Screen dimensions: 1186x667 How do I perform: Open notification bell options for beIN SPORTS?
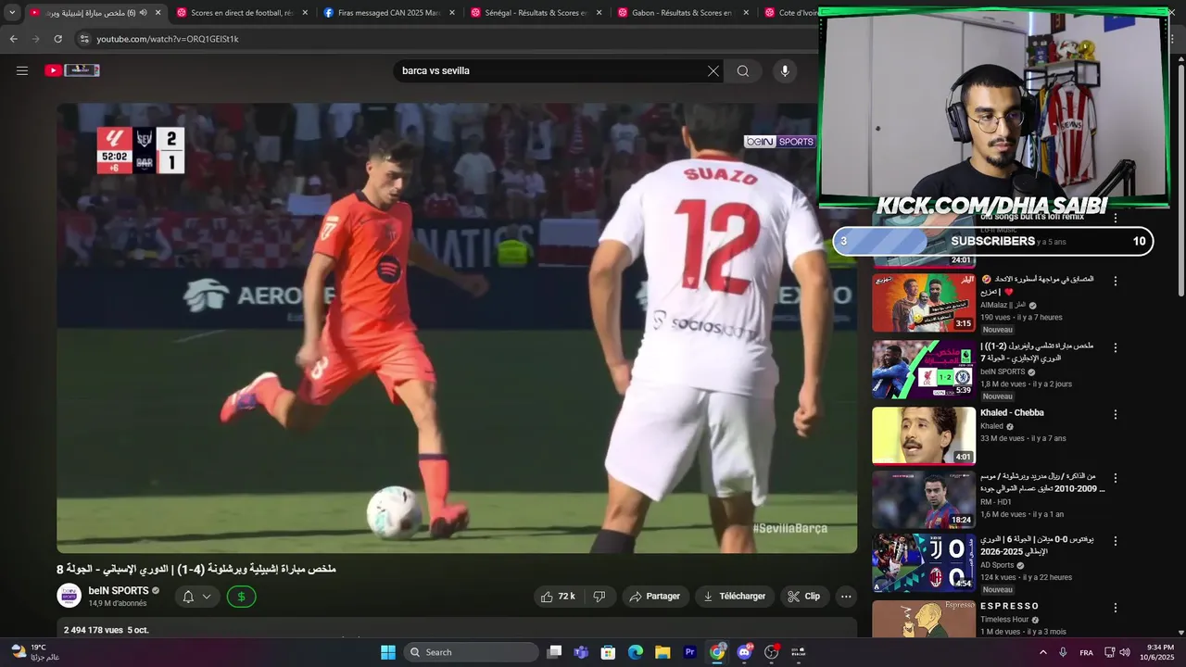click(196, 597)
